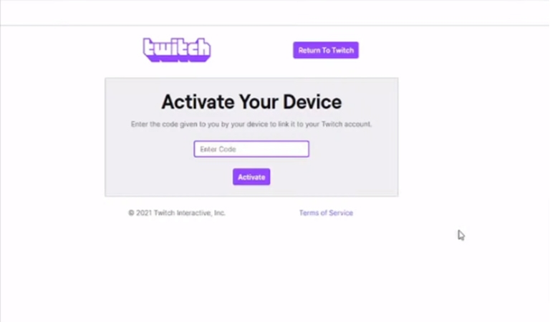
Task: Click the word 'Device' in the heading
Action: 312,102
